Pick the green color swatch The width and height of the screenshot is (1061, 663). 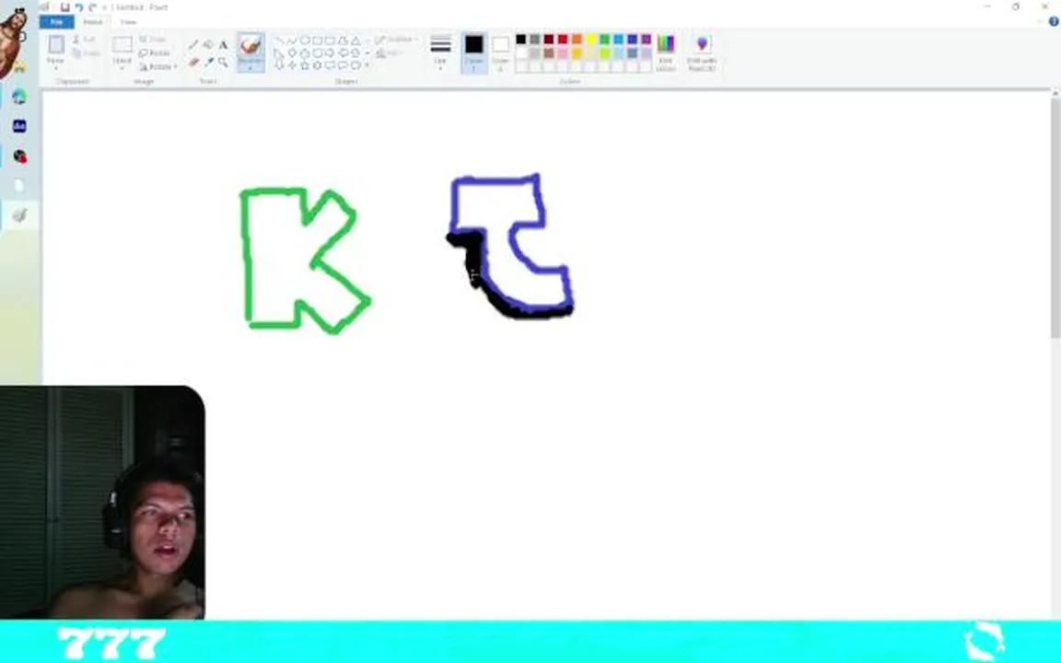pos(605,40)
